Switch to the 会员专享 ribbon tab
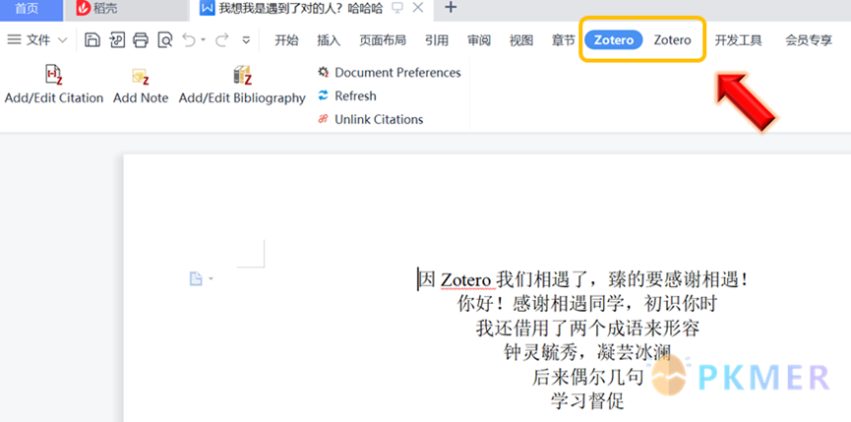The image size is (851, 422). [809, 40]
